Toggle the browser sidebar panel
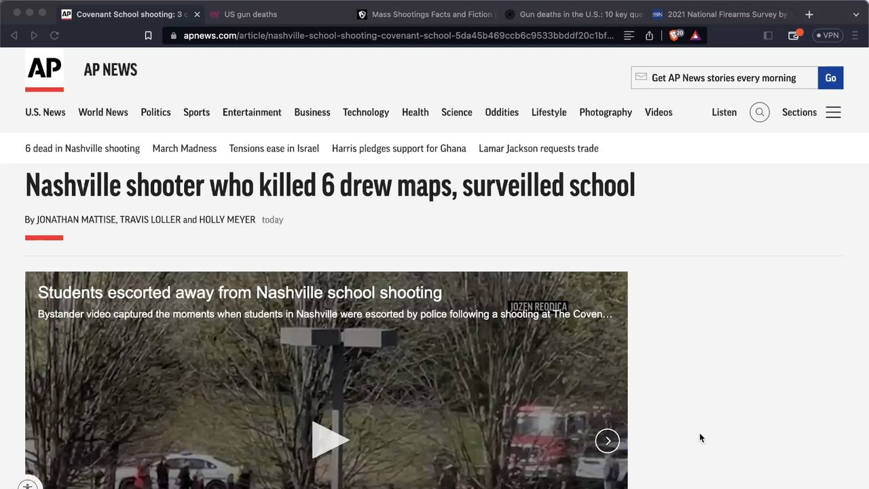Viewport: 869px width, 489px height. click(768, 35)
